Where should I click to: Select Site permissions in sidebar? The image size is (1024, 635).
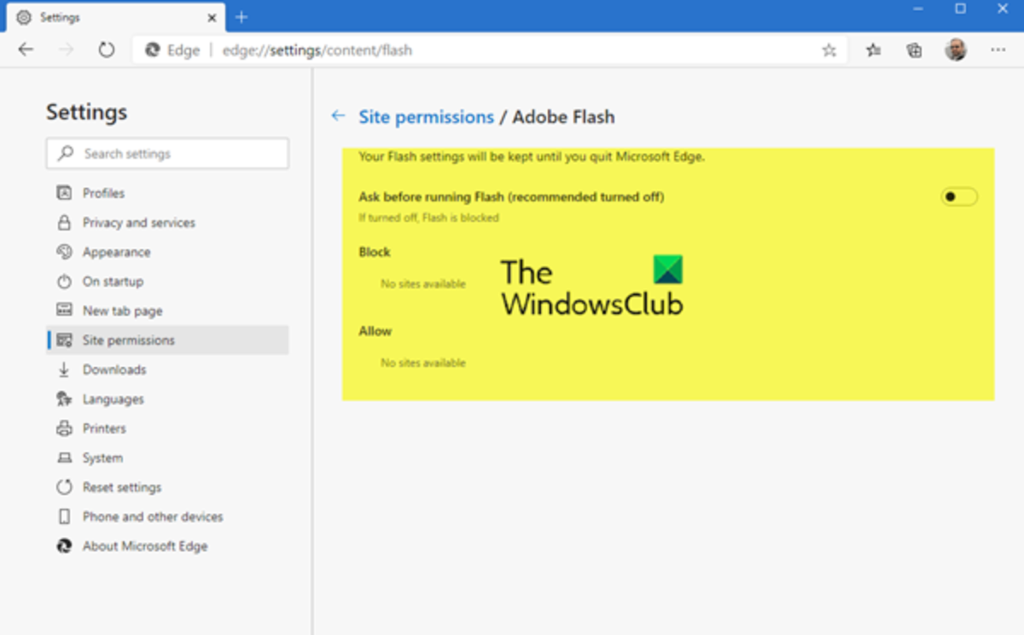pos(167,340)
